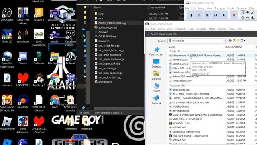Open This PC in dialog sidebar
The height and width of the screenshot is (145, 257).
point(156,88)
